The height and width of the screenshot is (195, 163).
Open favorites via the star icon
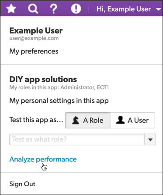pos(11,9)
